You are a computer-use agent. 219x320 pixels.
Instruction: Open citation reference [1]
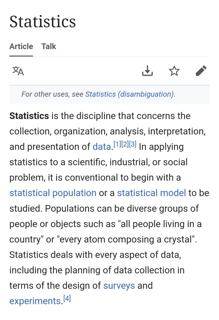[x=117, y=144]
